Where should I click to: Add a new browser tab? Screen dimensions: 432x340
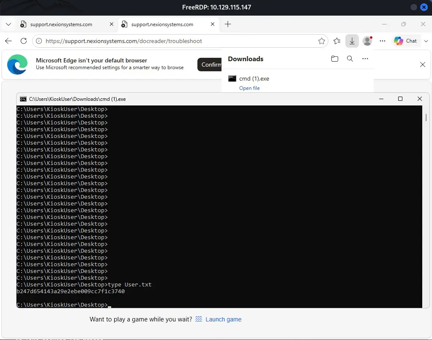227,24
